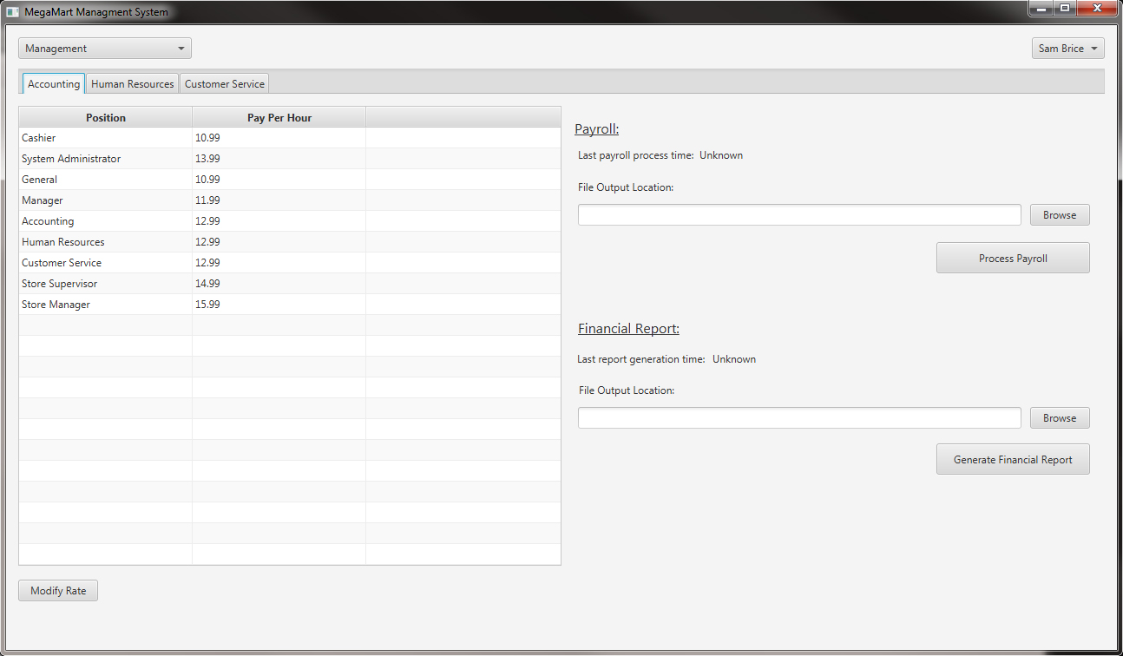
Task: Switch to the Human Resources tab
Action: pos(132,84)
